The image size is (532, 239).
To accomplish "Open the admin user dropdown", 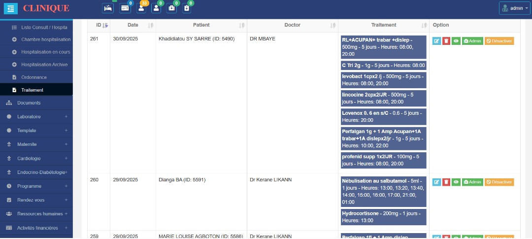I will pyautogui.click(x=514, y=8).
